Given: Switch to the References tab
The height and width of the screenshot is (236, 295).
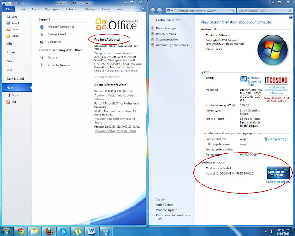Looking at the screenshot, I should [x=72, y=9].
